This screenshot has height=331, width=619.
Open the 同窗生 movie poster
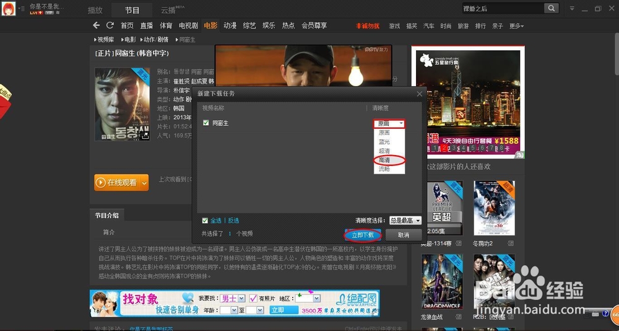pyautogui.click(x=122, y=104)
